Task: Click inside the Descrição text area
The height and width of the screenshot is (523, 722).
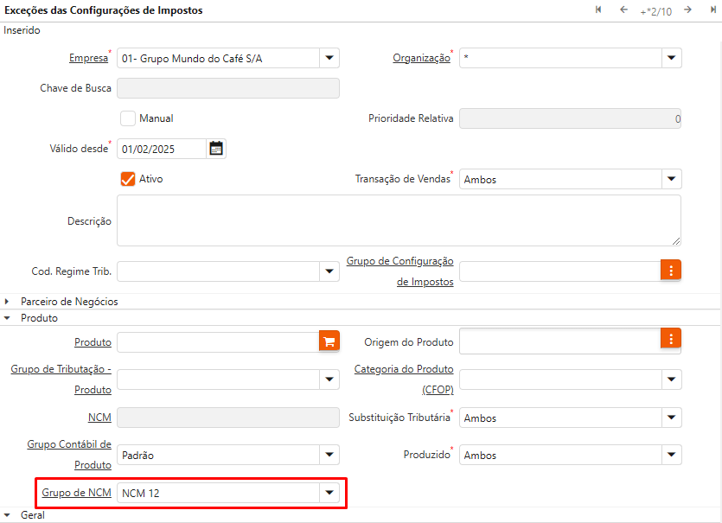Action: pos(398,220)
